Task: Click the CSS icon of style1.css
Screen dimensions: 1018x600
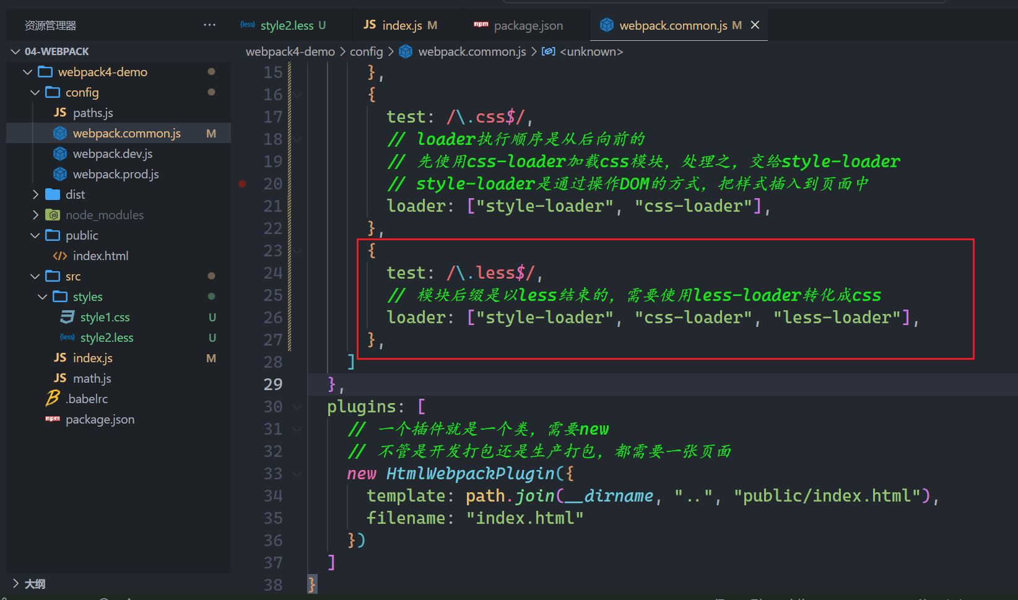Action: tap(67, 317)
